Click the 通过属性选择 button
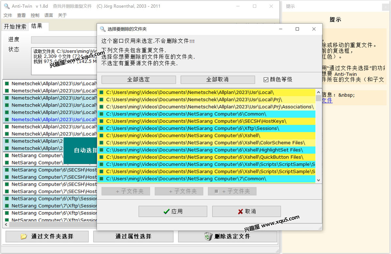 click(x=133, y=236)
